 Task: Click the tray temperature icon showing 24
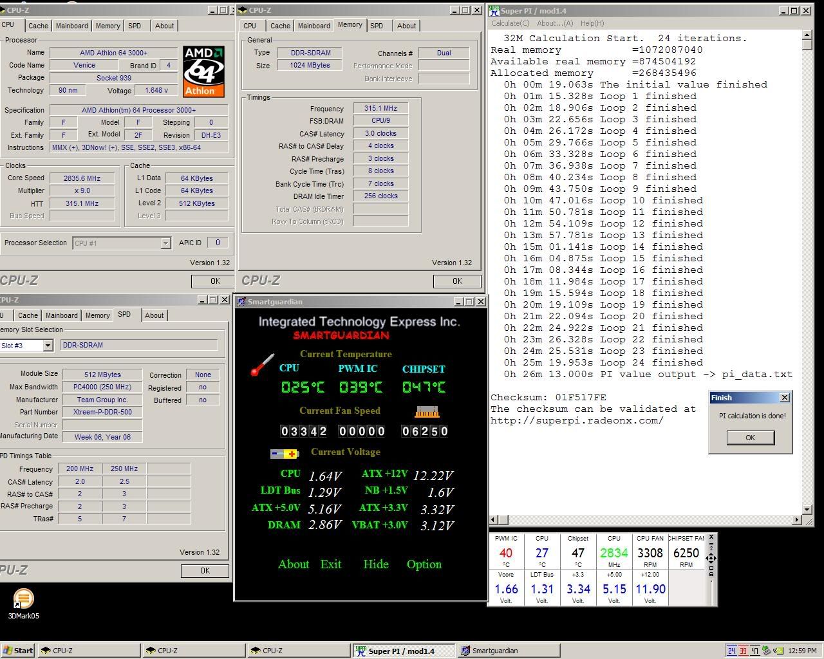[x=731, y=651]
